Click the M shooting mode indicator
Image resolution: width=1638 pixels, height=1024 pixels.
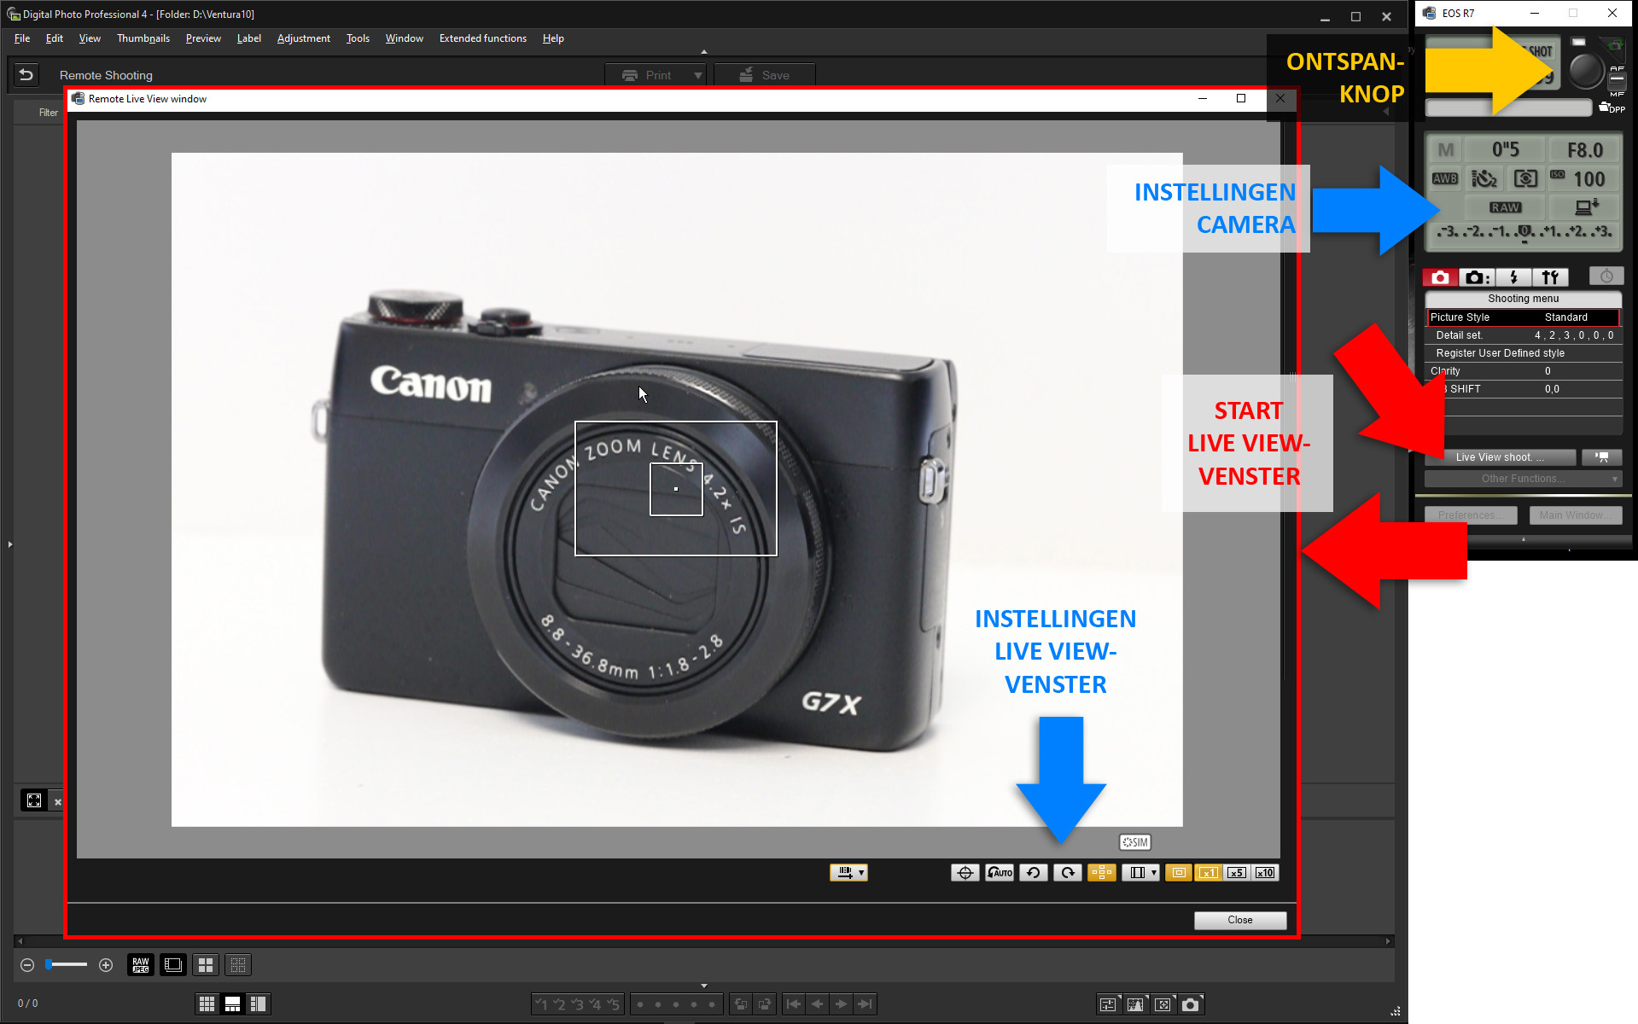point(1446,150)
